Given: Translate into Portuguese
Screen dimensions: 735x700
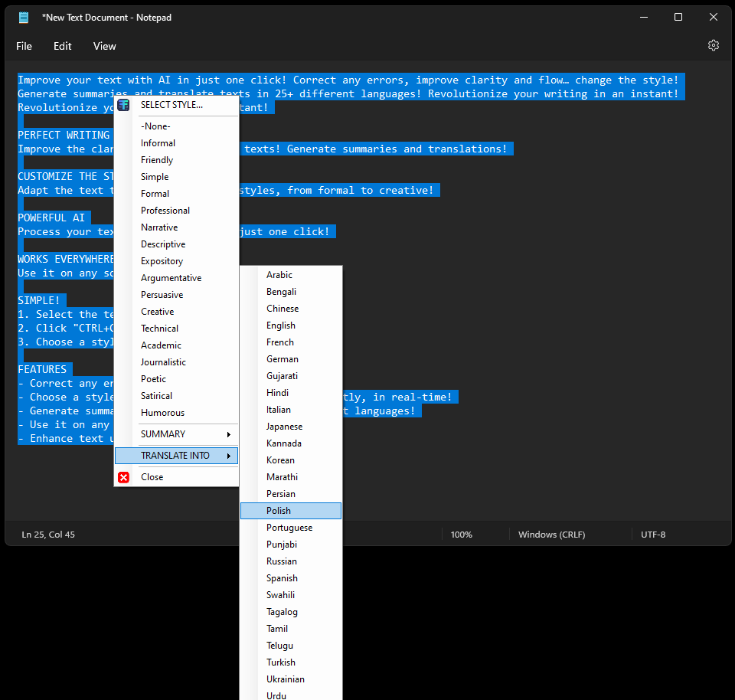Looking at the screenshot, I should tap(291, 528).
